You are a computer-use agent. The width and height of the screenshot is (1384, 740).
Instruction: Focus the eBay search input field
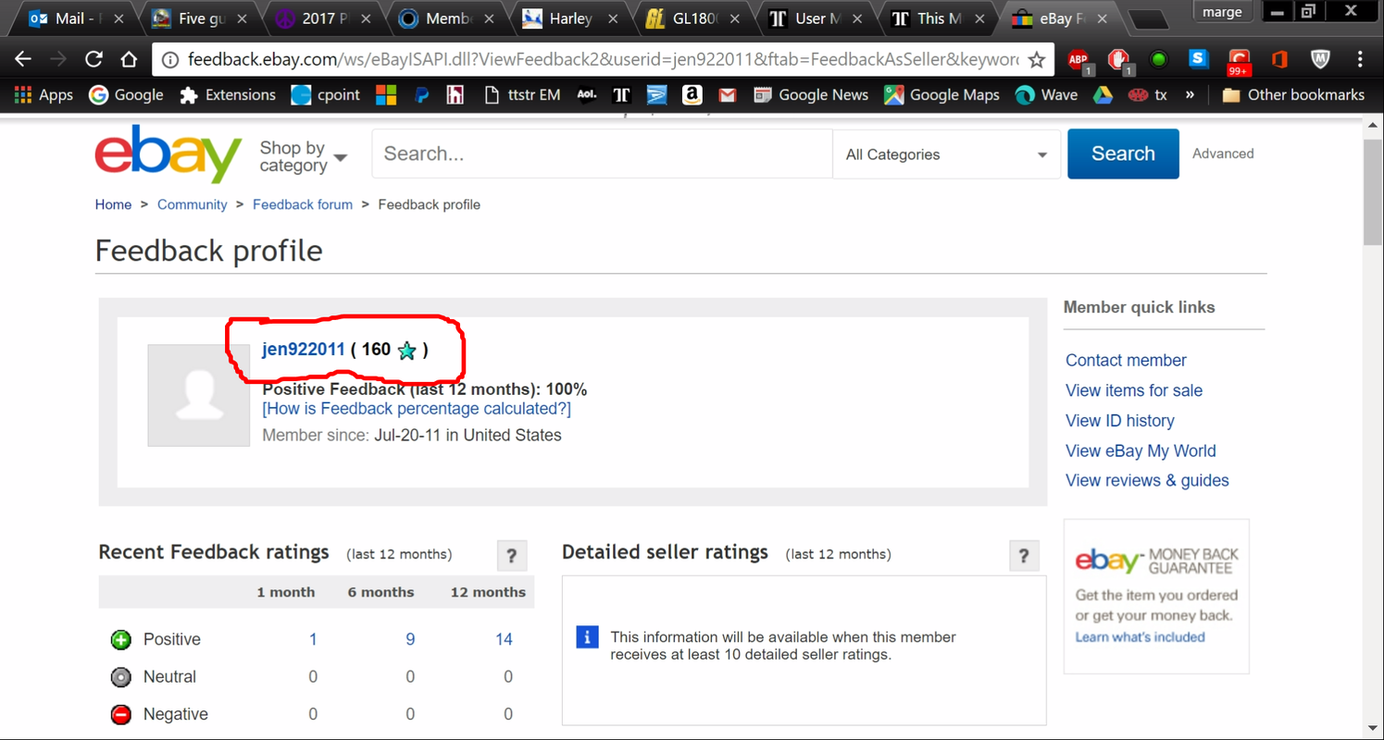point(602,154)
